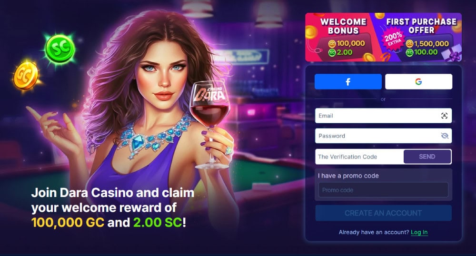Screen dimensions: 476x256
Task: Click the gift box icon in the offer banner
Action: coord(452,53)
